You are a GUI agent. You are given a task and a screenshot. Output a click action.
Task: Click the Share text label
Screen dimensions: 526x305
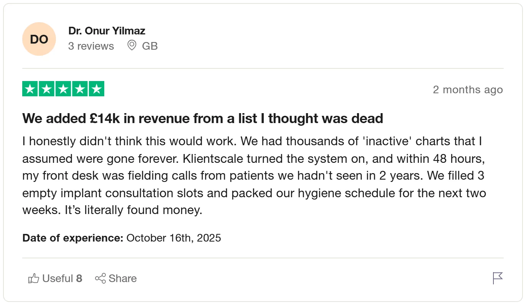click(x=123, y=278)
